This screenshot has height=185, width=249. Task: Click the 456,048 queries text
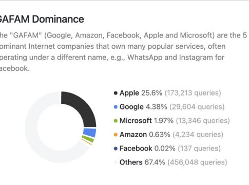point(197,162)
